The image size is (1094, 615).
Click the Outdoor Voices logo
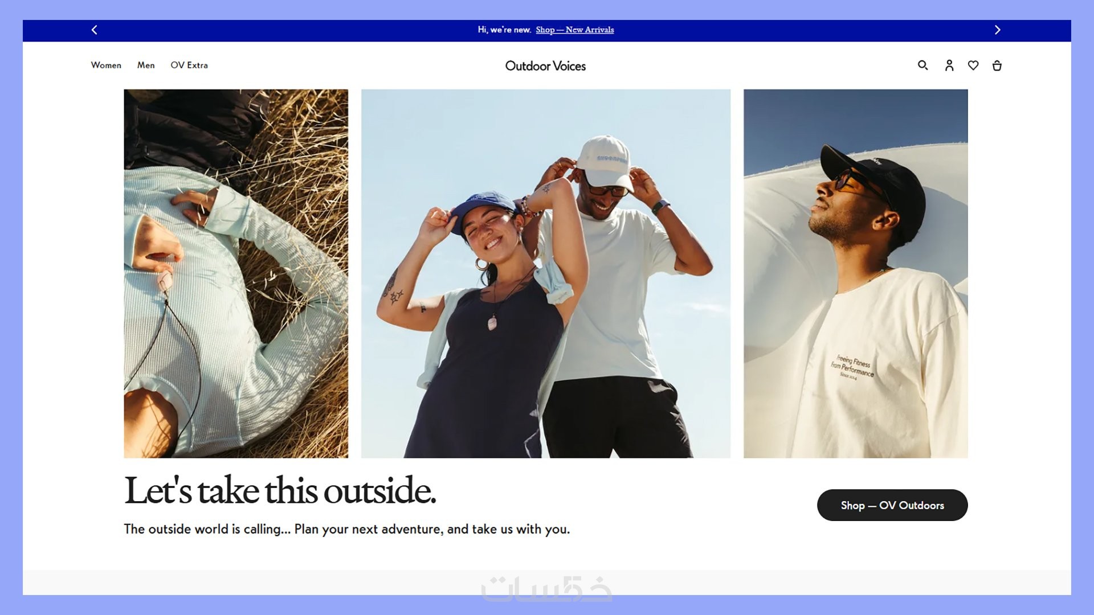tap(545, 66)
